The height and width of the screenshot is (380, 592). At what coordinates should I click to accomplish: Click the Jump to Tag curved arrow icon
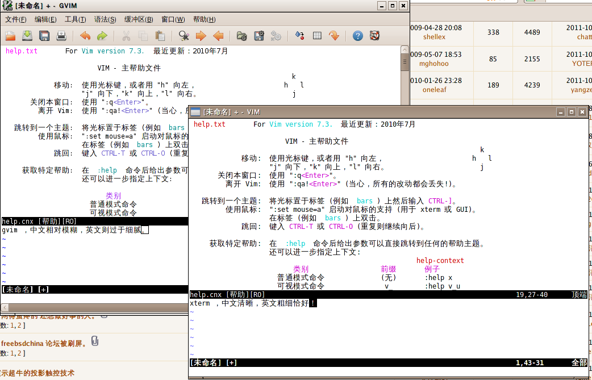coord(334,36)
